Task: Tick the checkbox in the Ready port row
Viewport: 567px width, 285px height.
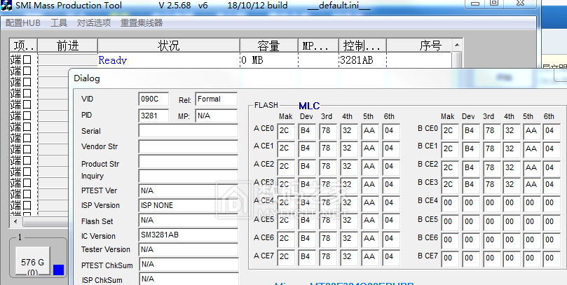Action: (x=27, y=60)
